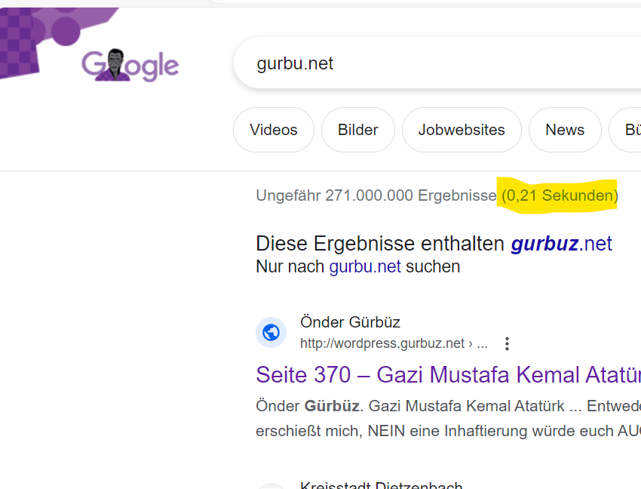Click the '(0,21 Sekunden)' text
The width and height of the screenshot is (641, 489).
pos(560,195)
